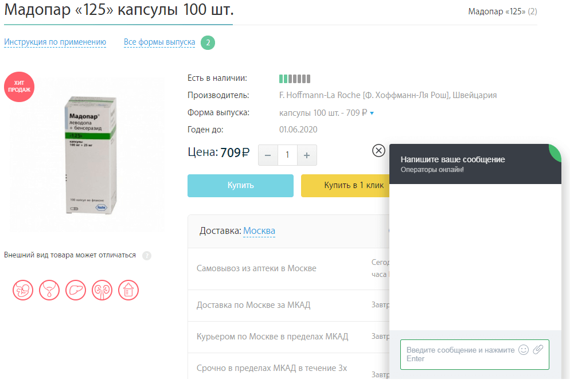The width and height of the screenshot is (570, 383).
Task: Click the kidneys warning icon
Action: [x=102, y=290]
